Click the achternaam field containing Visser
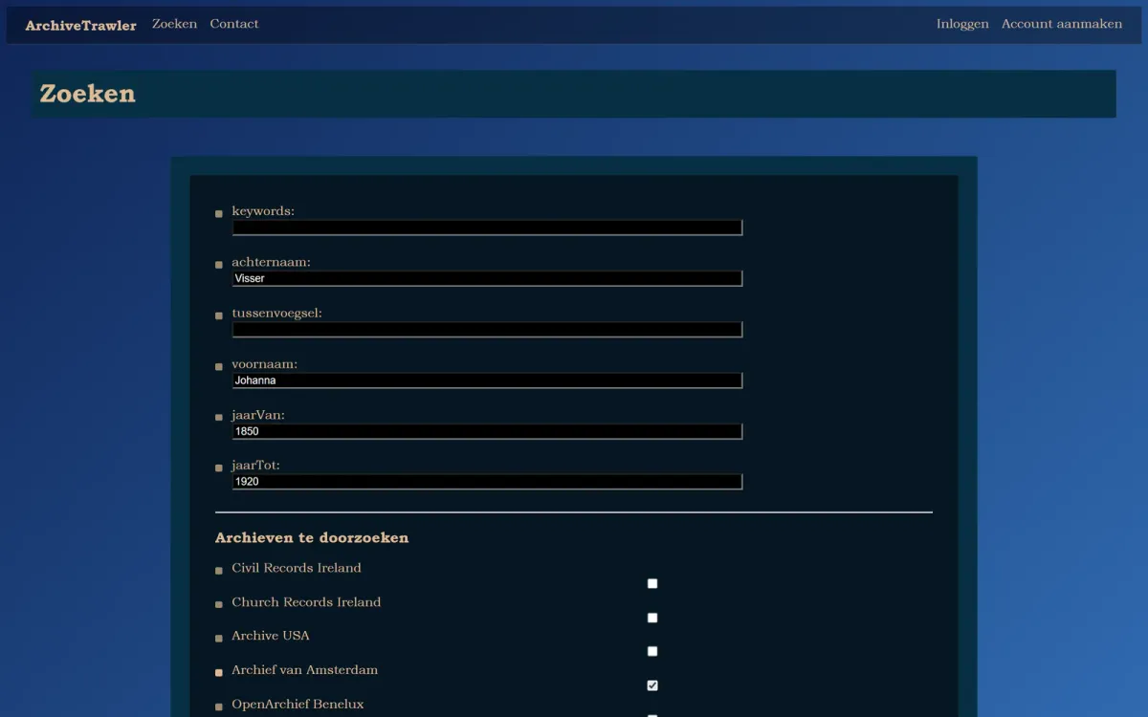The image size is (1148, 717). 487,278
